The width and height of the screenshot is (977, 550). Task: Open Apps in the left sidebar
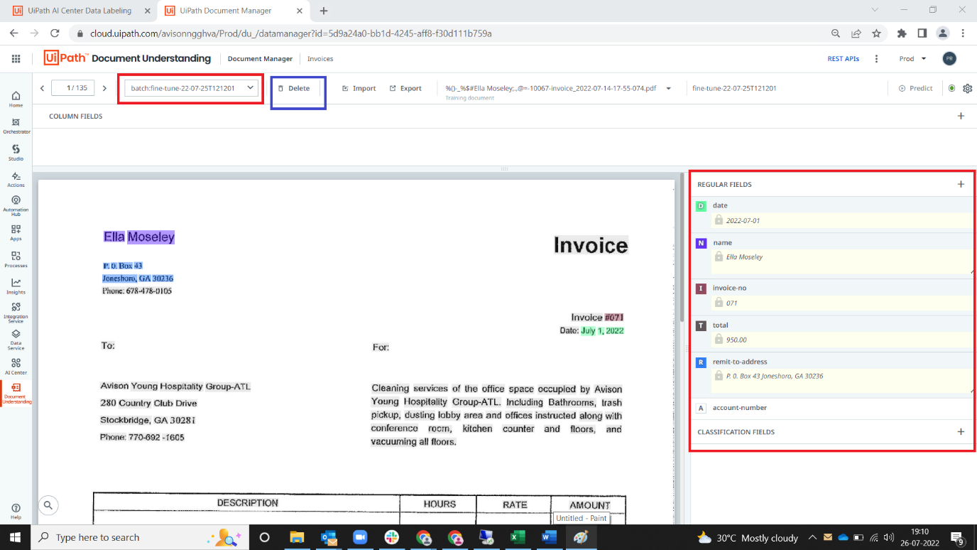pyautogui.click(x=16, y=233)
